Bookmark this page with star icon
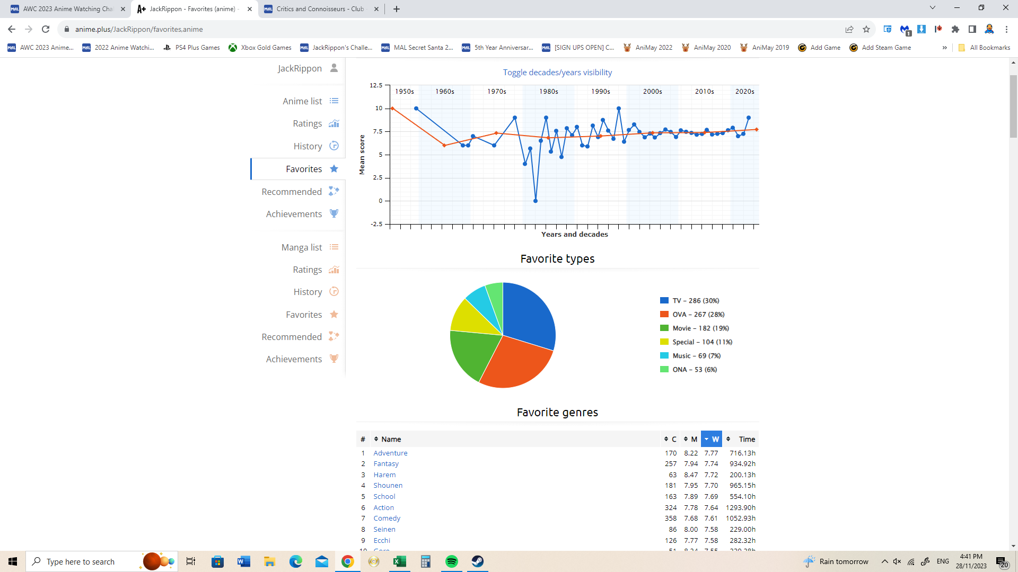Screen dimensions: 1018x572 tap(866, 29)
